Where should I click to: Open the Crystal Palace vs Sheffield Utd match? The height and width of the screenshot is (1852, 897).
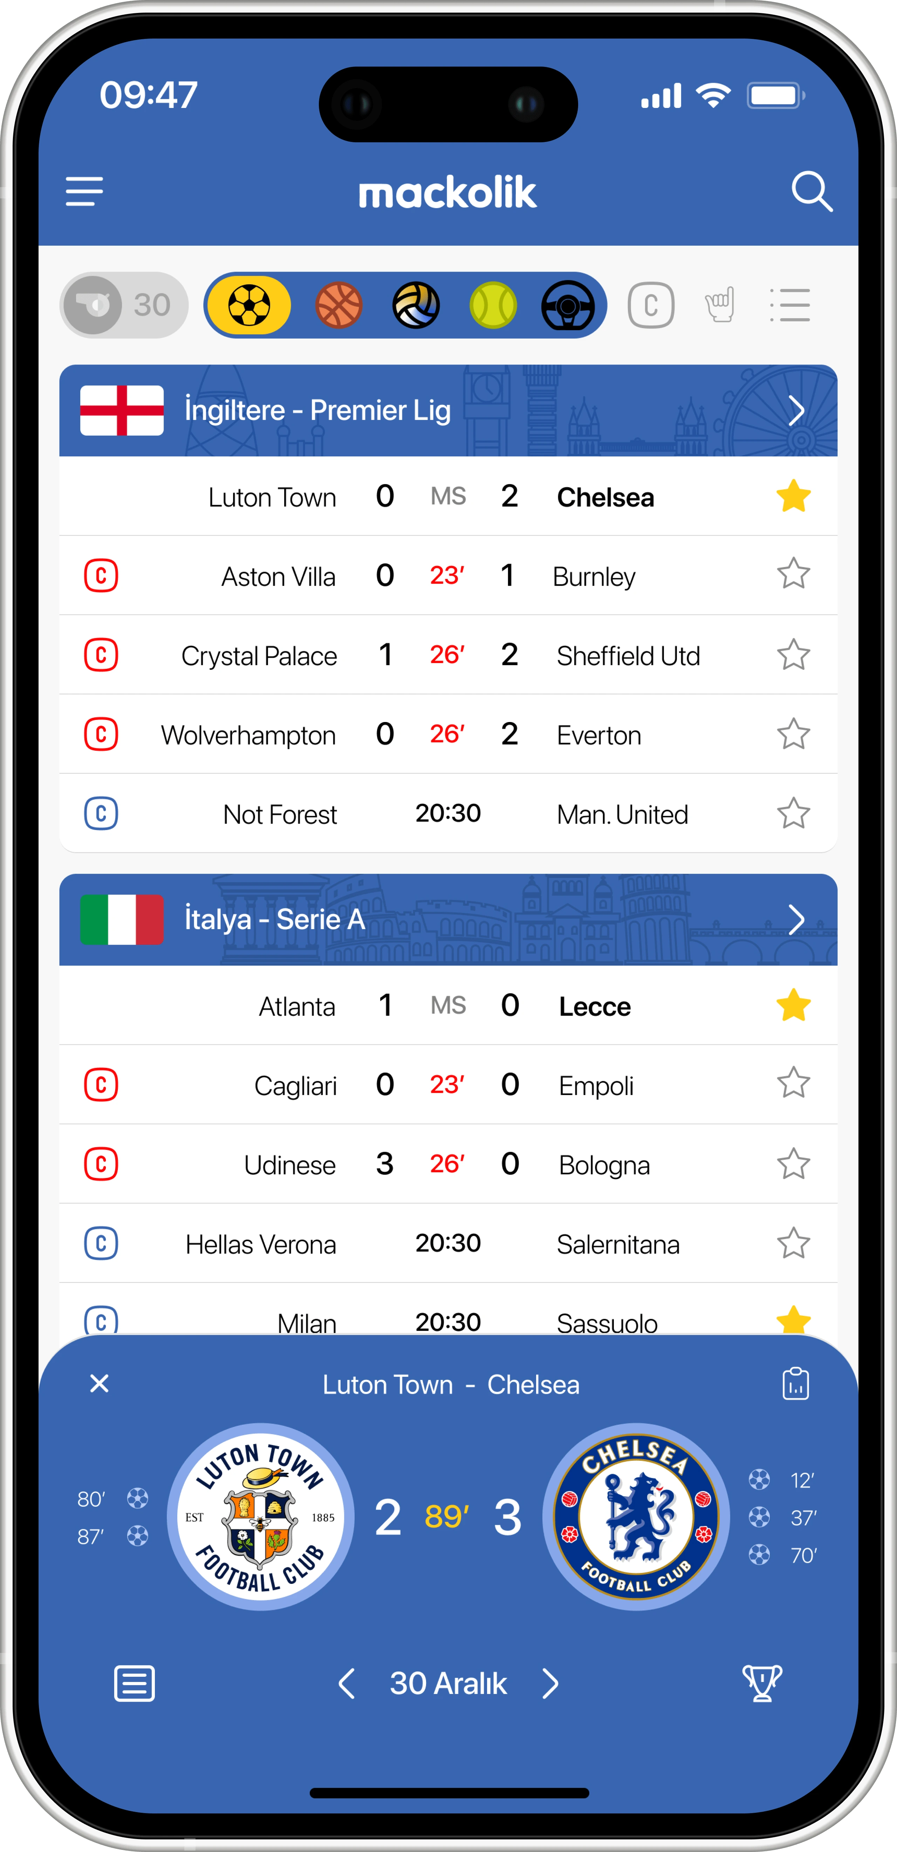click(447, 655)
